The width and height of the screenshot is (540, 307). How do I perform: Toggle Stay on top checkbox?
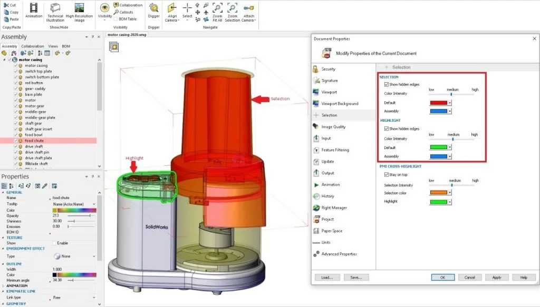[387, 175]
